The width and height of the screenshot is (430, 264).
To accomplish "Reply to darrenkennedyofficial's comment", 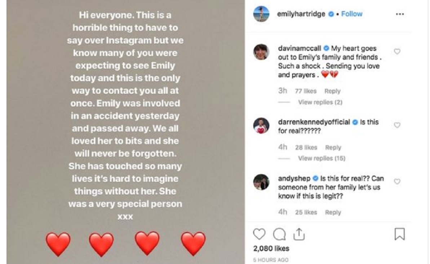I will pos(333,148).
